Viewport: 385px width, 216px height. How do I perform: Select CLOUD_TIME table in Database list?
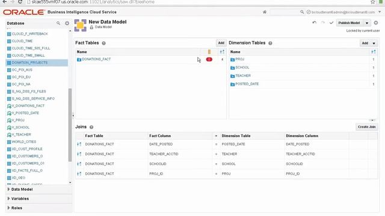pyautogui.click(x=22, y=41)
